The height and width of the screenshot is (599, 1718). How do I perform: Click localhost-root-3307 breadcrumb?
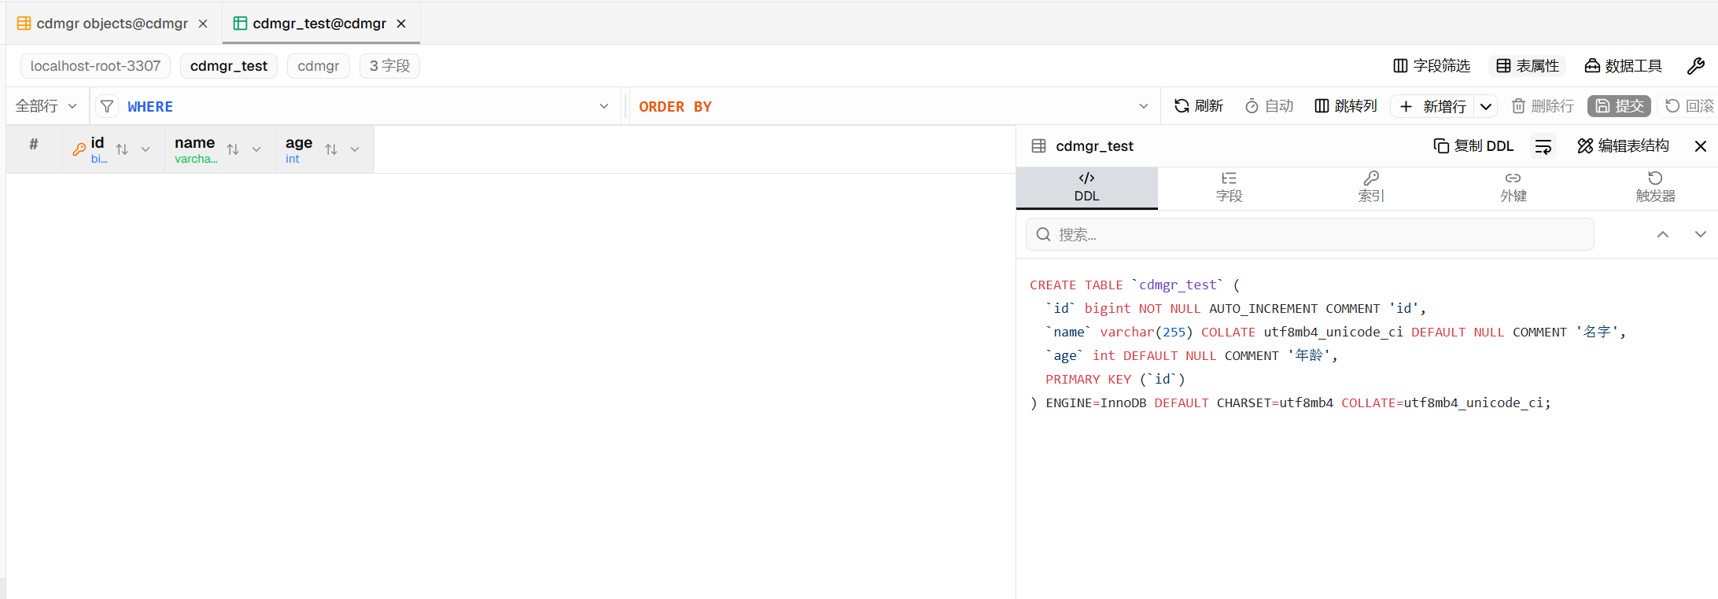[x=95, y=66]
